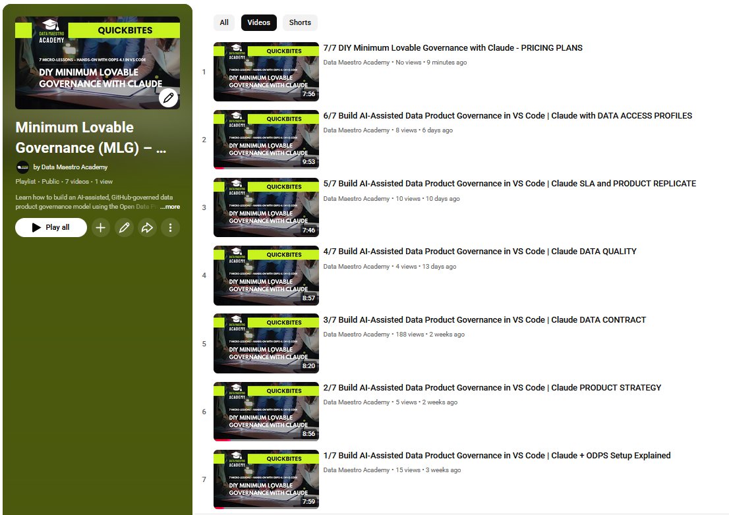The height and width of the screenshot is (515, 729).
Task: Click the "15 views • 3 weeks ago" text
Action: 428,470
